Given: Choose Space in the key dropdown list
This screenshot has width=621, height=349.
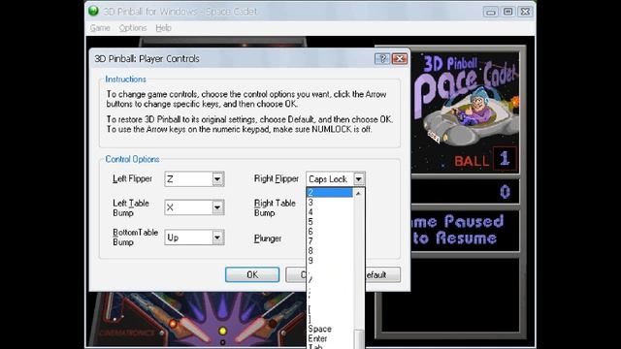Looking at the screenshot, I should (330, 329).
